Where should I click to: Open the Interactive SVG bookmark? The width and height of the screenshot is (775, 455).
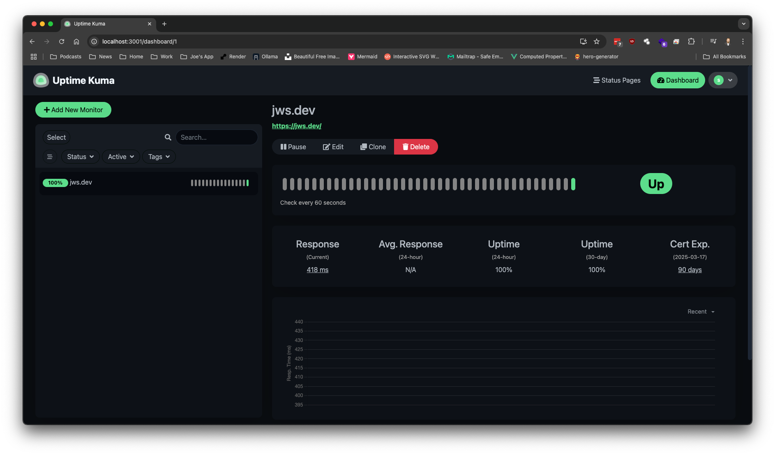pyautogui.click(x=412, y=57)
